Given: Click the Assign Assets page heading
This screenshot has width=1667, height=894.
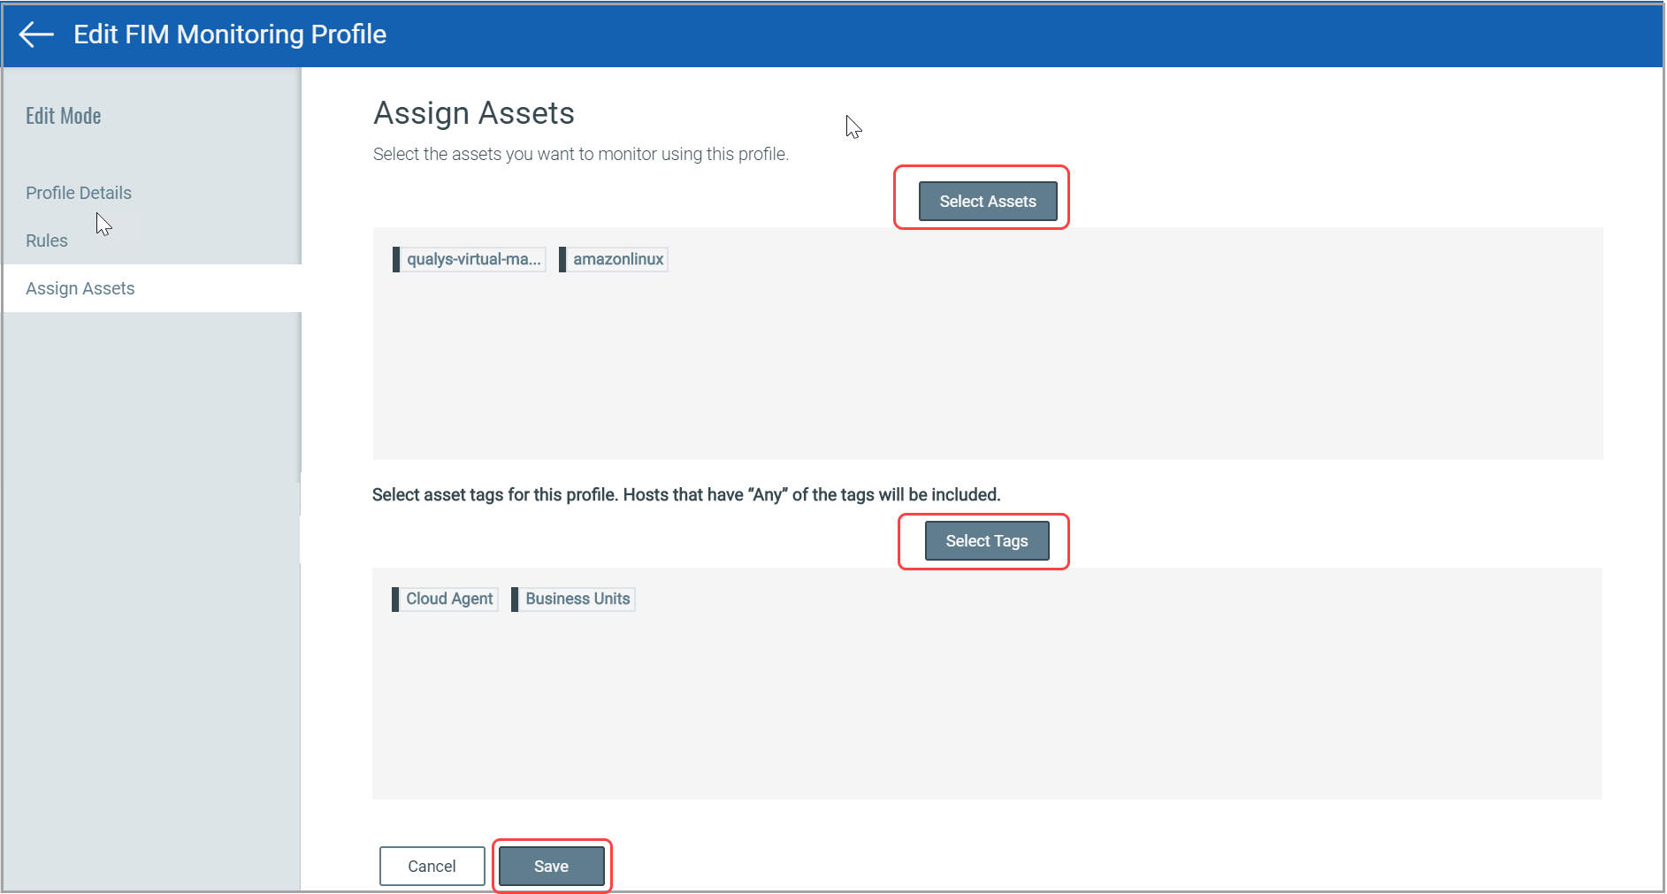Looking at the screenshot, I should (474, 113).
